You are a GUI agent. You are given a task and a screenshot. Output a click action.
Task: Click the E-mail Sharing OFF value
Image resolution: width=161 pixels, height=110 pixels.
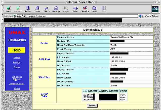tap(112, 49)
